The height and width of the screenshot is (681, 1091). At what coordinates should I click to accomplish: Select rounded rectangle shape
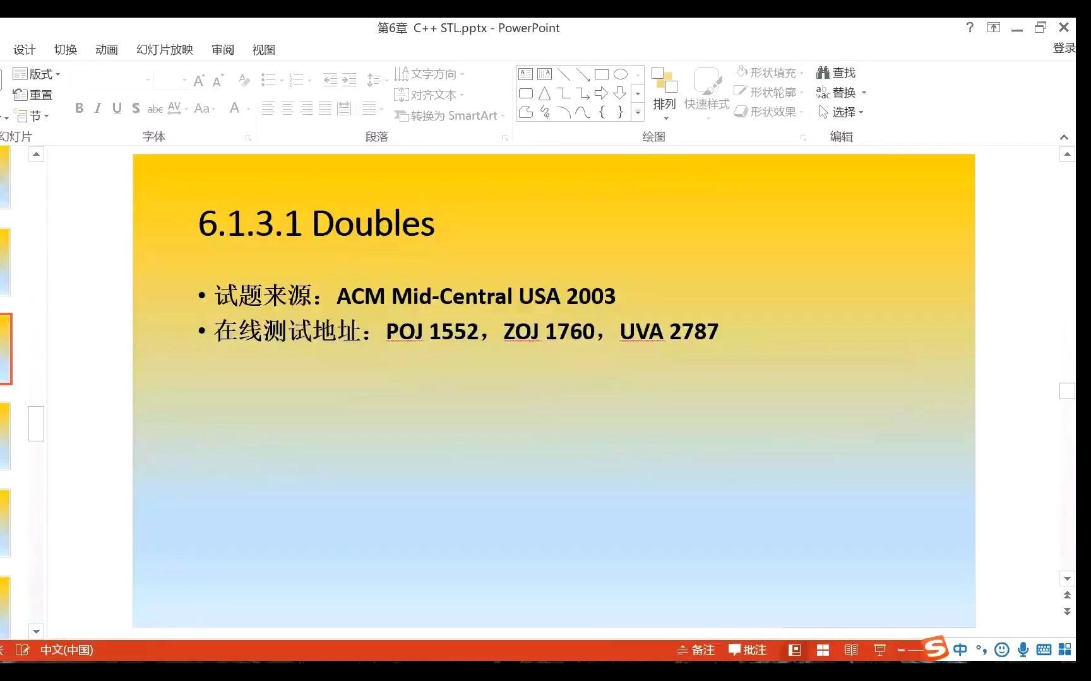coord(525,93)
